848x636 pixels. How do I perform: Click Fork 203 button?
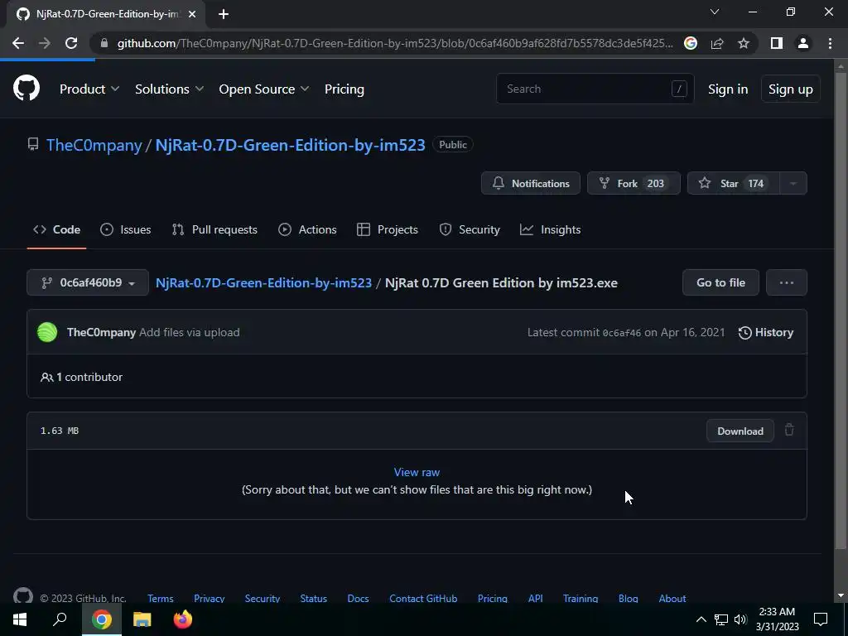point(634,183)
